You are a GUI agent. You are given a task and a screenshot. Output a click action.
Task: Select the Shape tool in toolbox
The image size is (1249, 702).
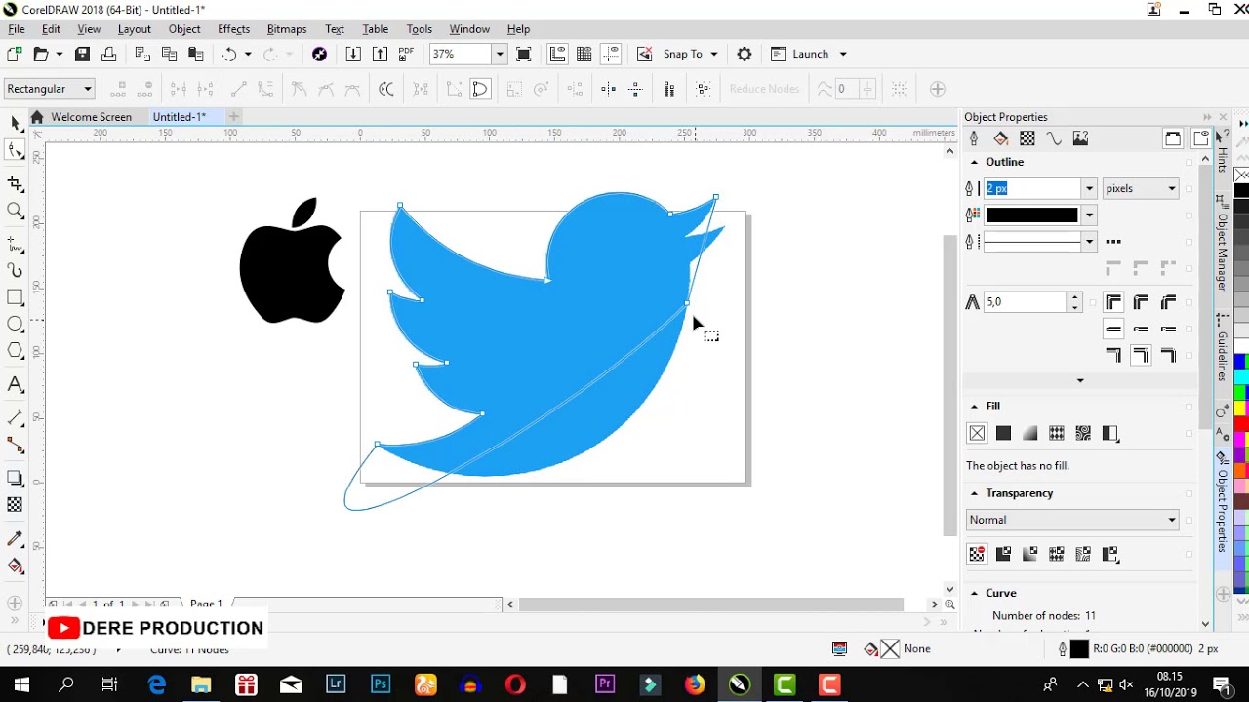pos(15,150)
